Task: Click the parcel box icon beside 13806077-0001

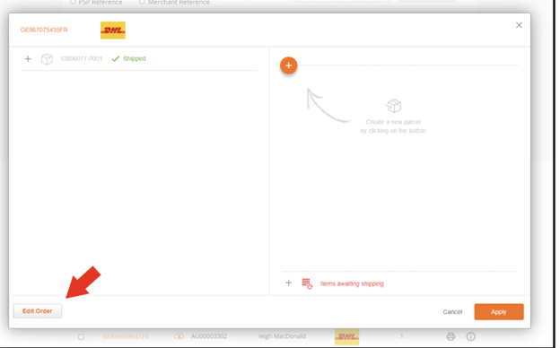Action: tap(47, 59)
